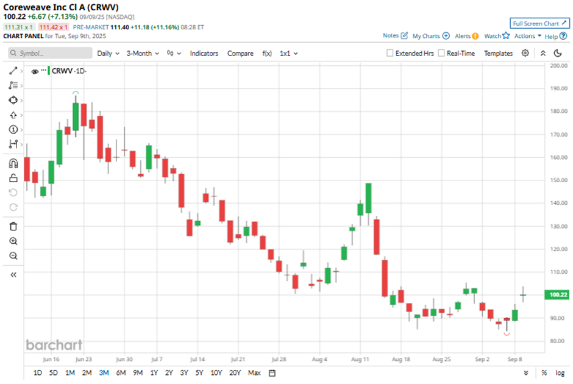Click the undo arrow icon

point(13,193)
